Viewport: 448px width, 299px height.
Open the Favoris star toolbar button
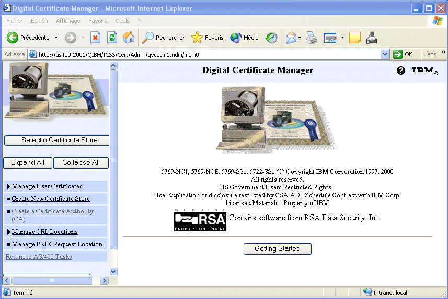(207, 38)
